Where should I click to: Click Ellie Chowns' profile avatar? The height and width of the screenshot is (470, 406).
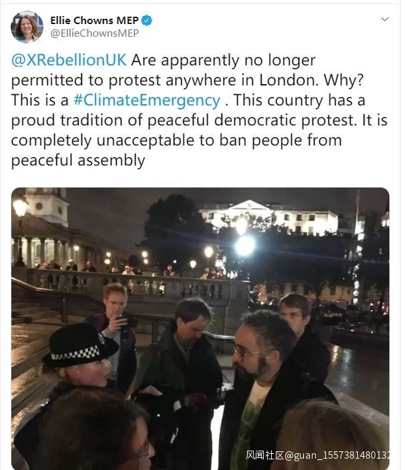point(27,27)
